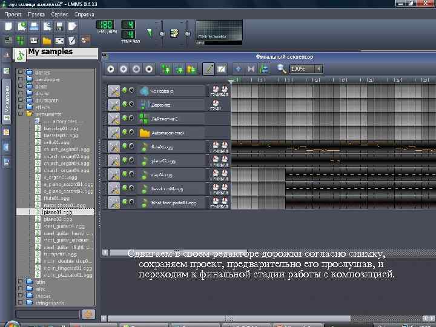This screenshot has width=436, height=327.
Task: Open the instrument plugins sidebar tab
Action: [7, 55]
